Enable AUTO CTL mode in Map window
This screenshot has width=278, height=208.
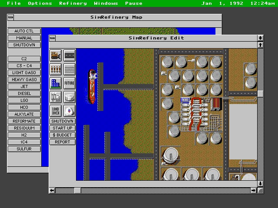(x=24, y=31)
